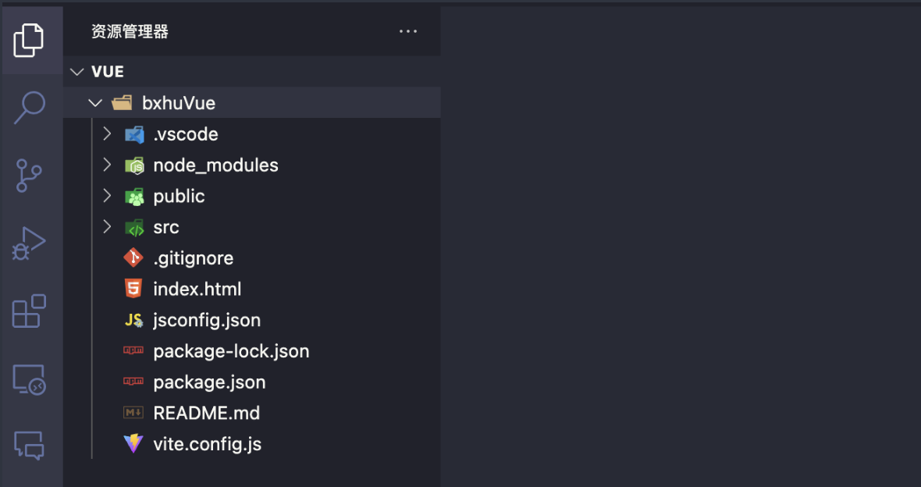Expand the src folder
921x487 pixels.
108,227
